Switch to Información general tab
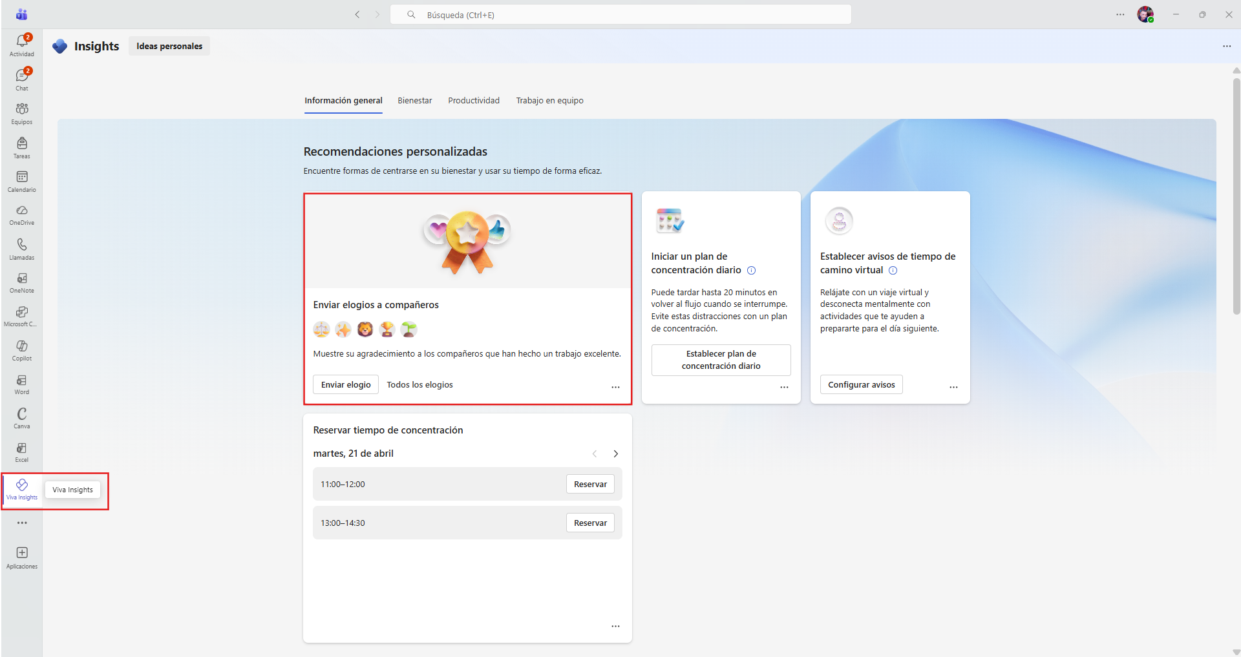The height and width of the screenshot is (657, 1241). click(x=343, y=101)
